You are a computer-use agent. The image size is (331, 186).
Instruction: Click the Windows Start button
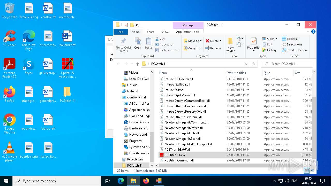[x=6, y=181]
